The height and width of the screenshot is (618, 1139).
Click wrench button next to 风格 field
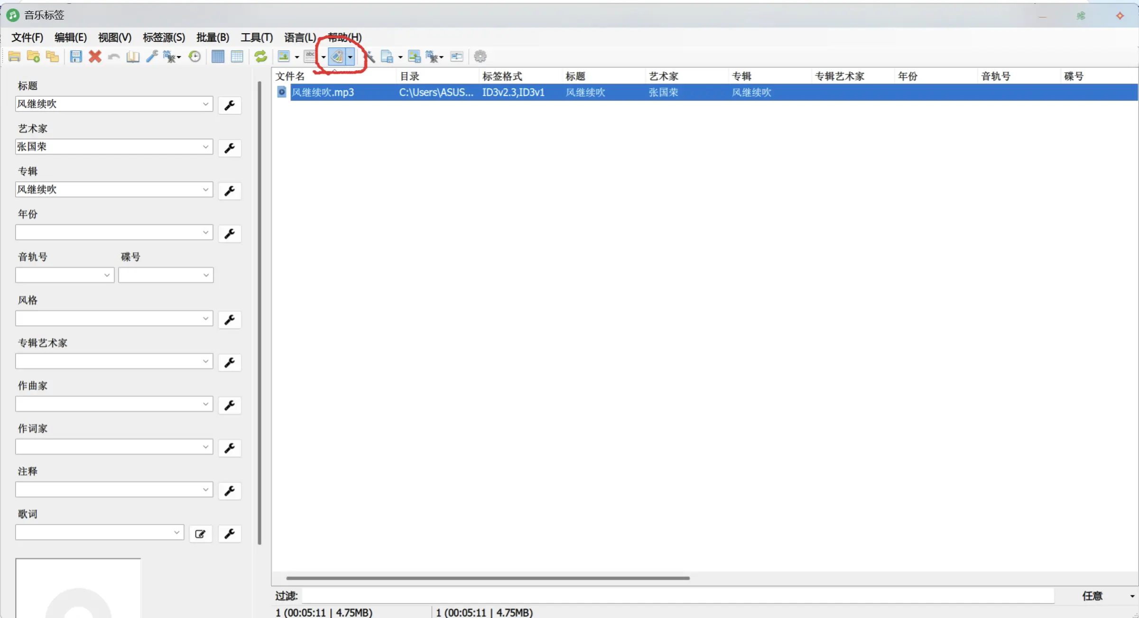(x=230, y=319)
